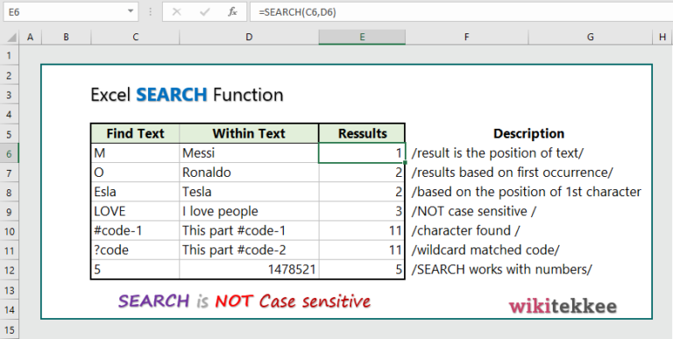Viewport: 673px width, 339px height.
Task: Click the 'Excel SEARCH Function' title text
Action: 187,95
